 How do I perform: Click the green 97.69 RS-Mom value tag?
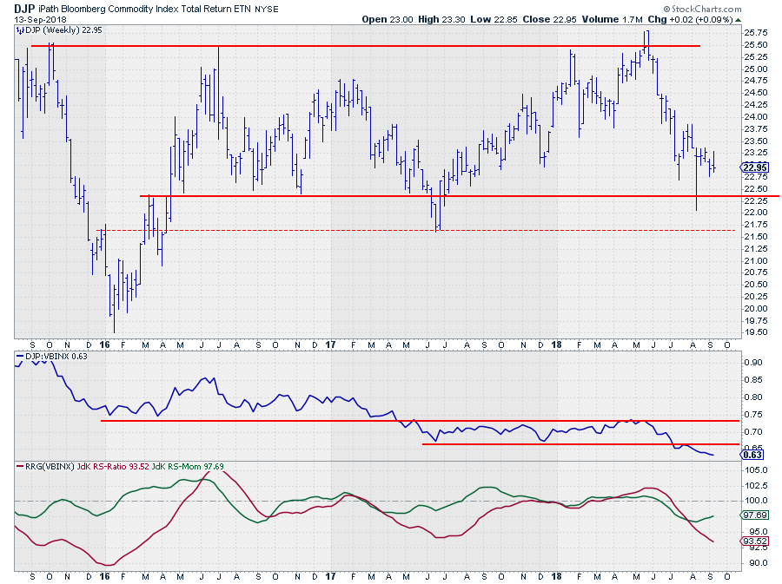[x=755, y=515]
